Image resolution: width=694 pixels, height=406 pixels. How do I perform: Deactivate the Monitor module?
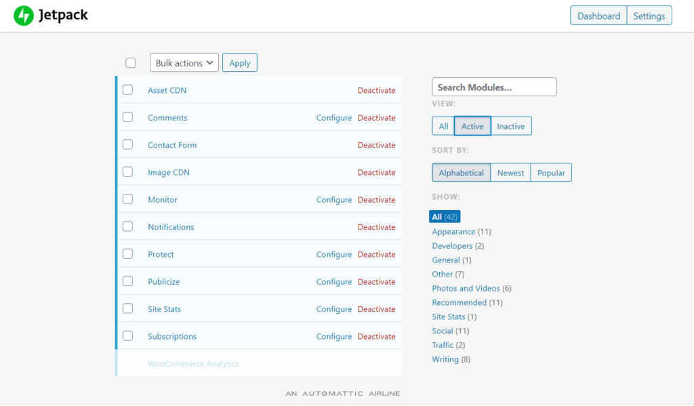[376, 200]
